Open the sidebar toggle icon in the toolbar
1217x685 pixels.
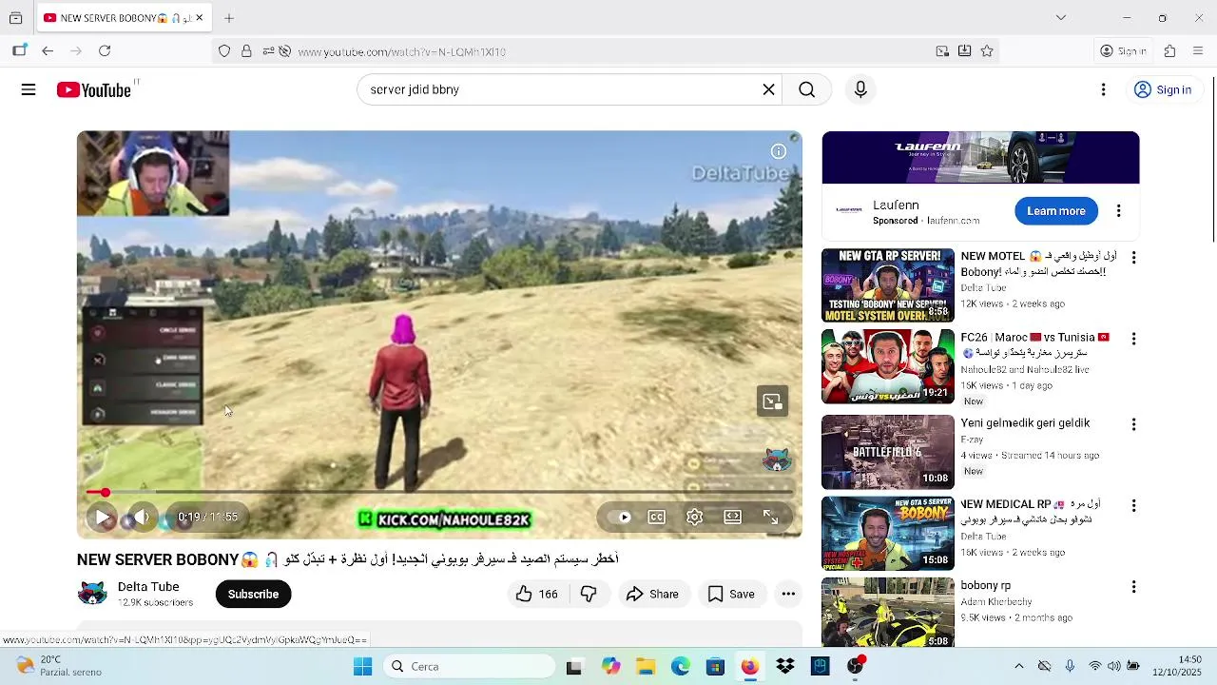click(x=19, y=51)
